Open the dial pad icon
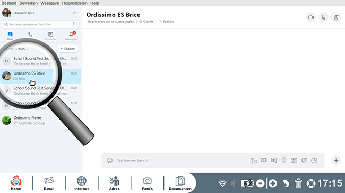Viewport: 345px width, 193px height. click(75, 24)
